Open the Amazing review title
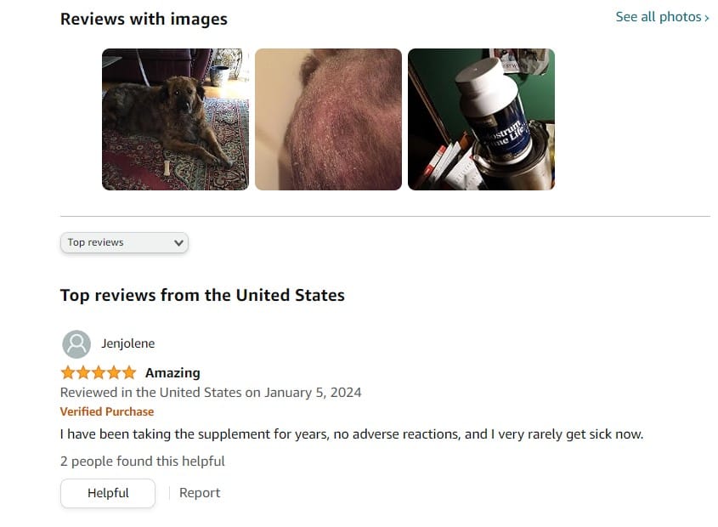Screen dimensions: 718x527 pyautogui.click(x=172, y=373)
